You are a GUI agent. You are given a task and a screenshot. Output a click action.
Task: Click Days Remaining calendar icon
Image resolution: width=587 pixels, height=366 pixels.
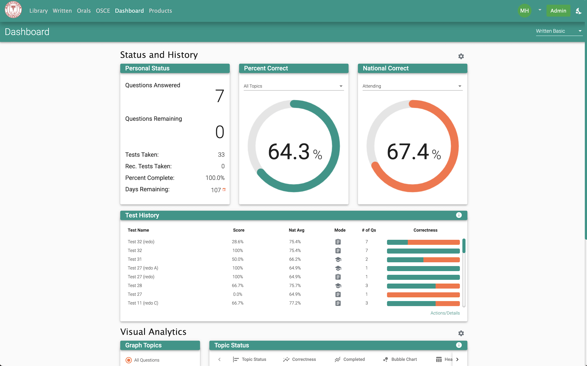pyautogui.click(x=224, y=190)
